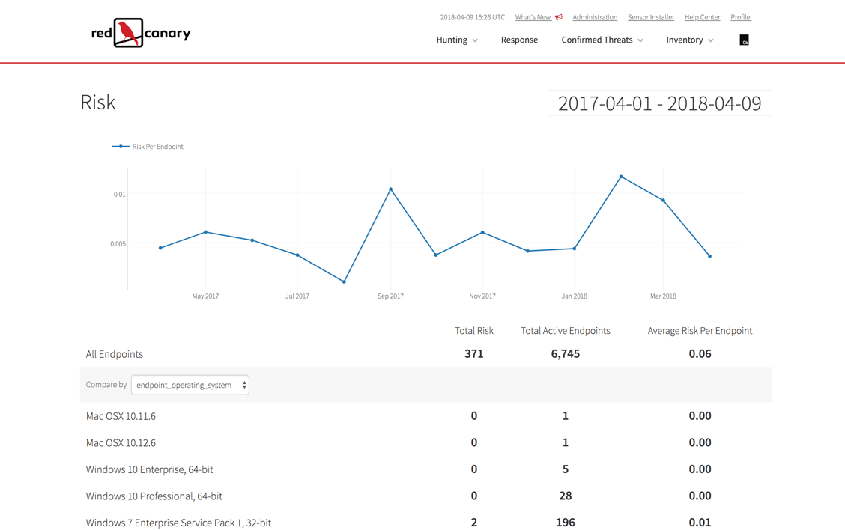Open the Inventory dropdown menu
This screenshot has height=530, width=845.
689,40
